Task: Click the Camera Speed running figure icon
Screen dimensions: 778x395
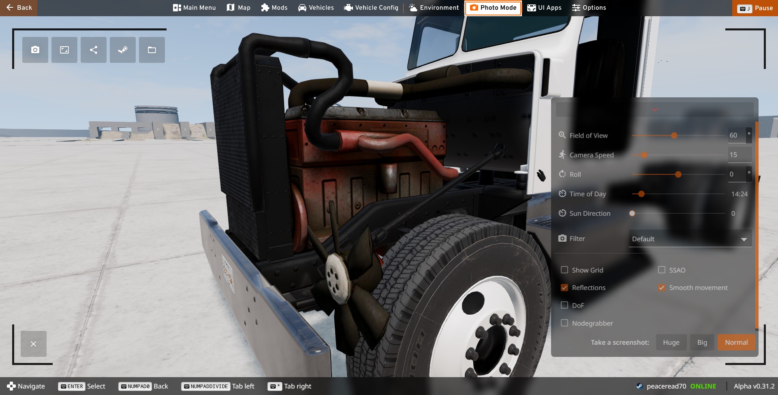Action: tap(562, 155)
